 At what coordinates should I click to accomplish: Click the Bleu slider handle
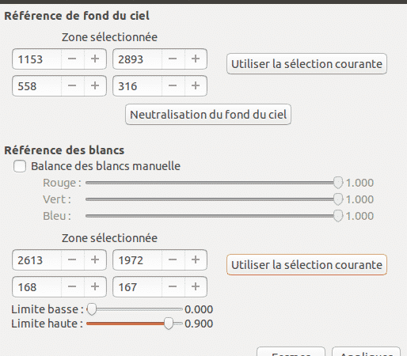point(338,216)
